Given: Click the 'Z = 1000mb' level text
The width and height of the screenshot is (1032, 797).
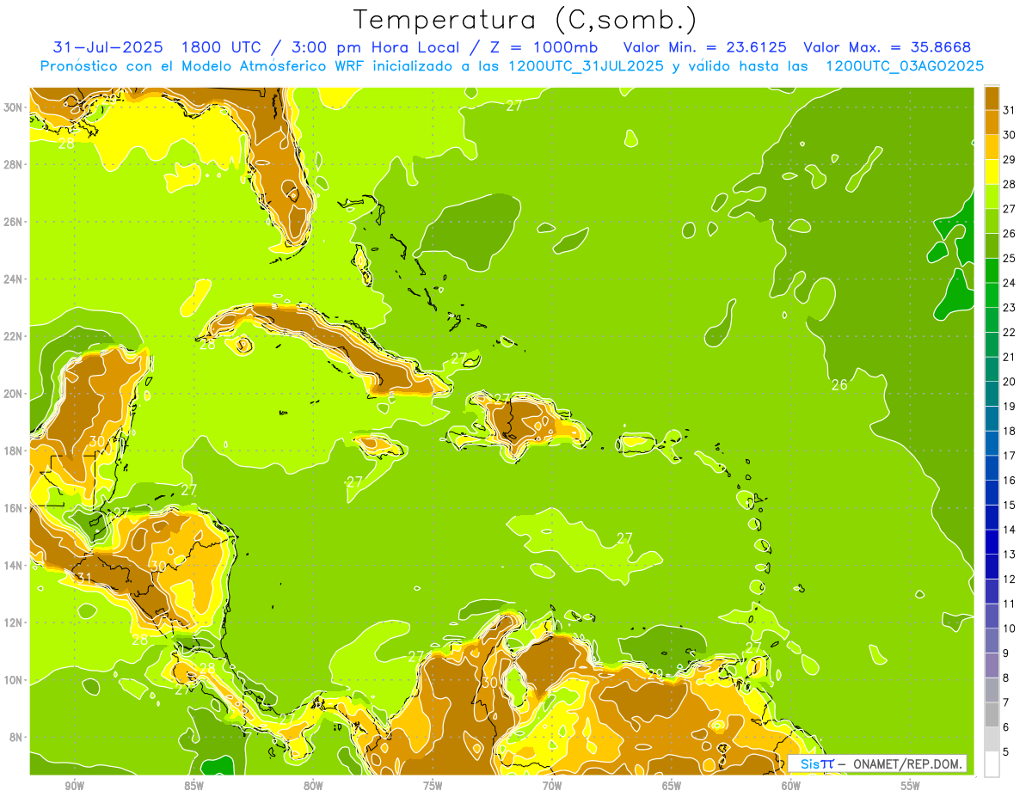Looking at the screenshot, I should point(544,47).
